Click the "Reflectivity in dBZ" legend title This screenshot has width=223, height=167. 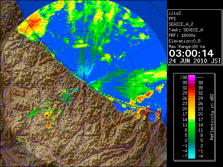coord(212,117)
